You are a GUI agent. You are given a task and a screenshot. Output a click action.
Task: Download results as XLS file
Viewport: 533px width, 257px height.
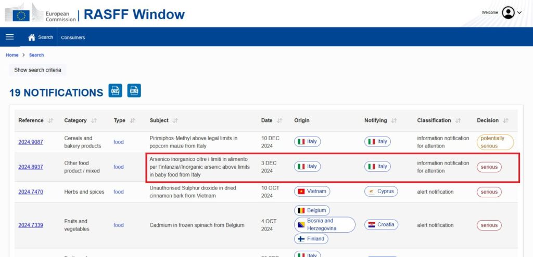pos(134,90)
